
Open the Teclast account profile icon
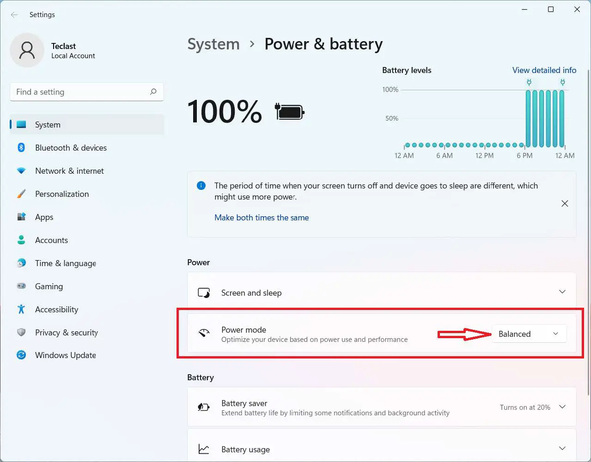27,49
